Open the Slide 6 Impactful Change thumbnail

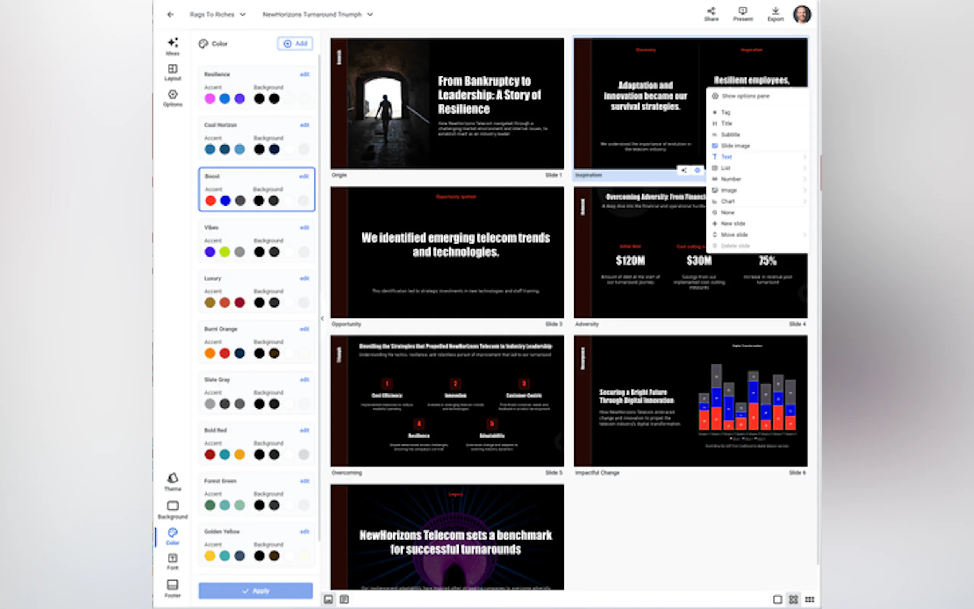point(690,401)
